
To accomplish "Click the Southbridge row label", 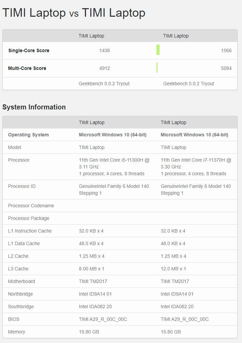I will click(21, 307).
